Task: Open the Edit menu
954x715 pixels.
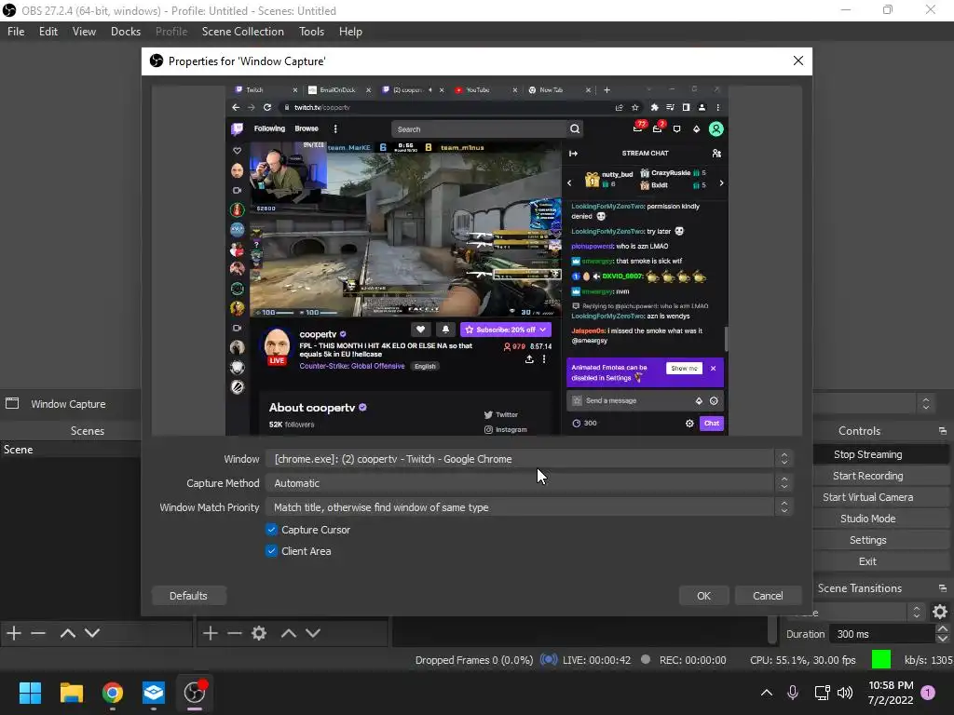Action: pyautogui.click(x=48, y=32)
